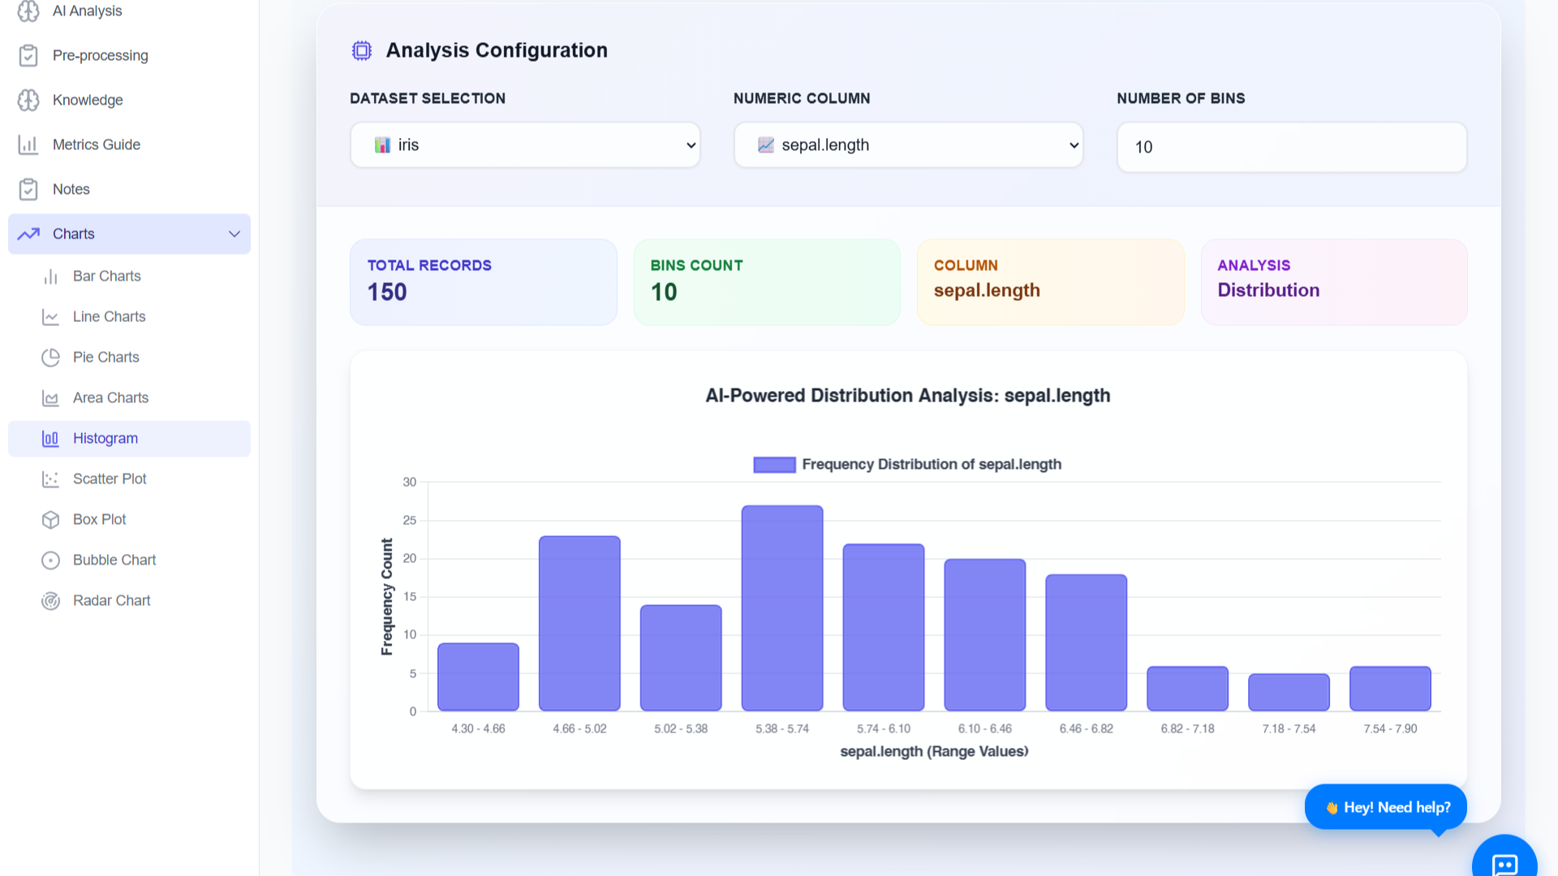Click the Pie Charts icon

pyautogui.click(x=50, y=358)
